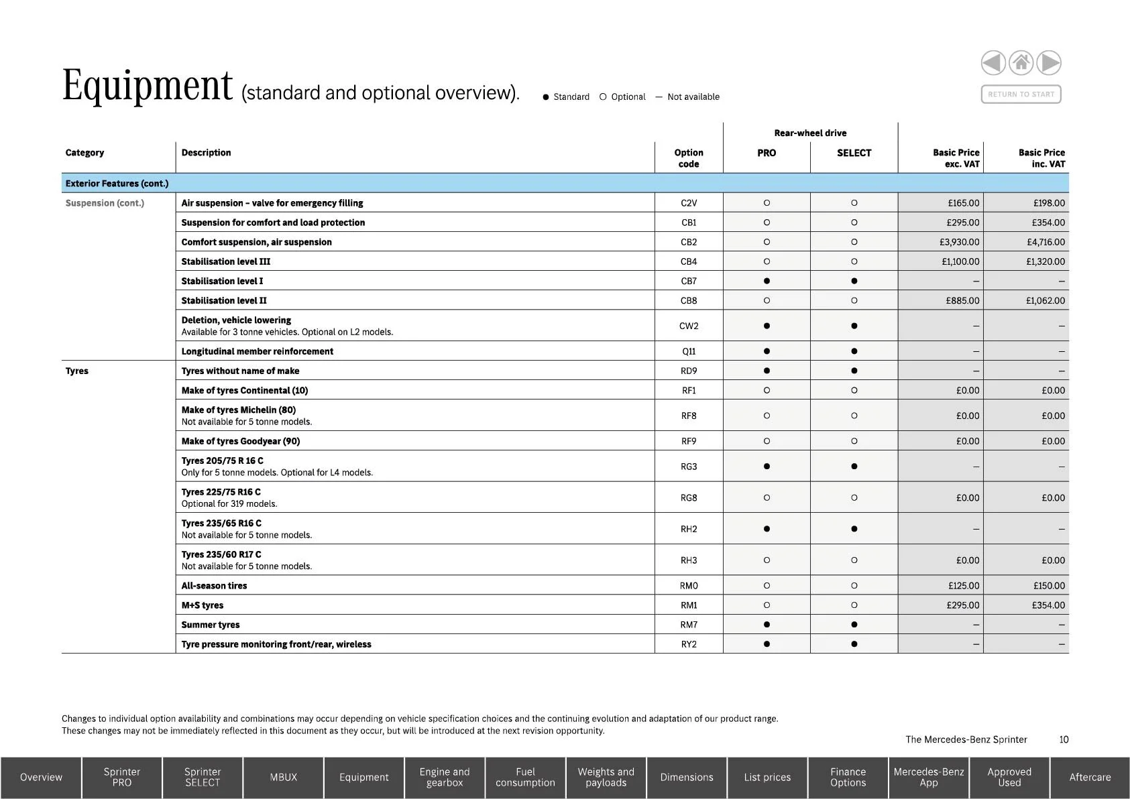1130x799 pixels.
Task: Switch to the Sprinter PRO tab
Action: (122, 778)
